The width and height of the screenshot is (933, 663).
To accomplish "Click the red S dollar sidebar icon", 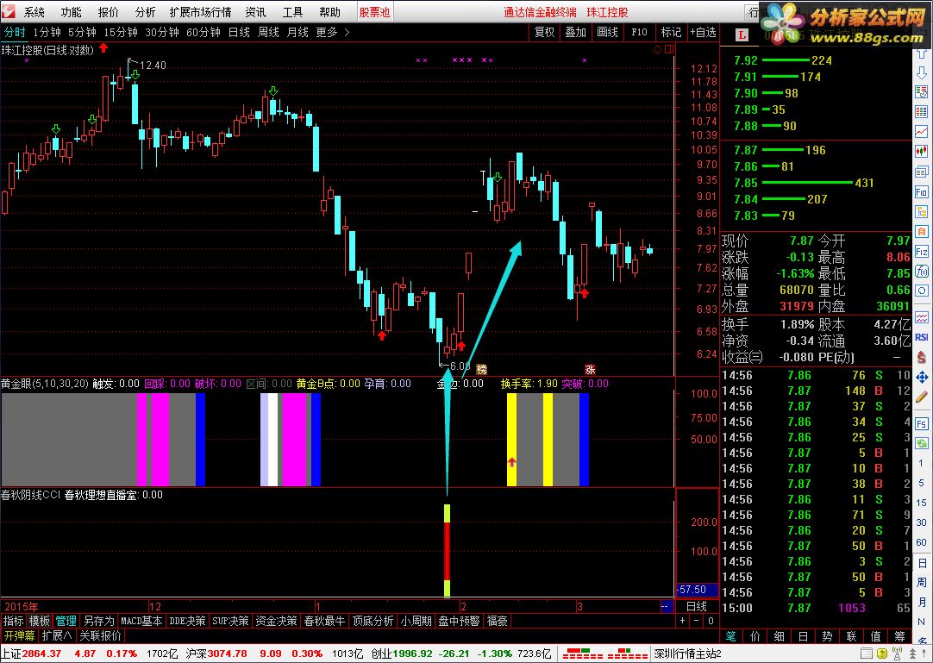I will tap(921, 357).
